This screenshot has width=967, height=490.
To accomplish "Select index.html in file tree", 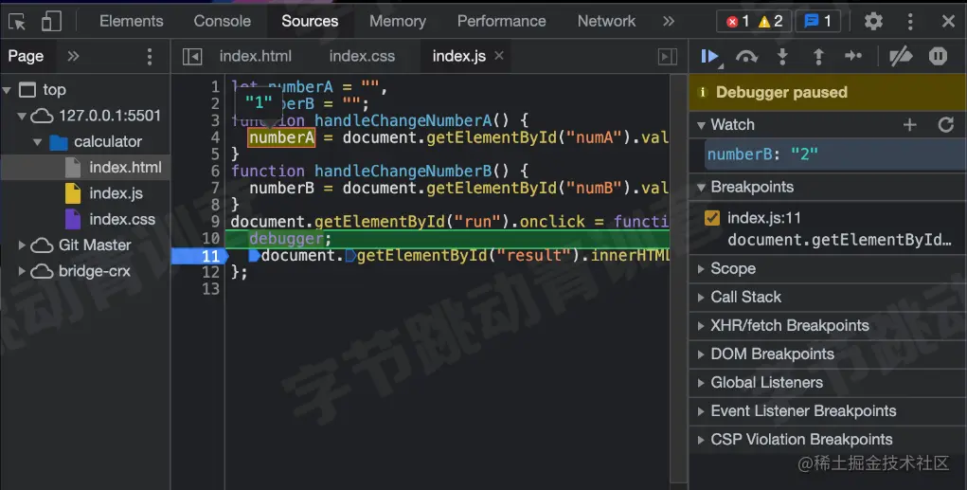I will [125, 167].
